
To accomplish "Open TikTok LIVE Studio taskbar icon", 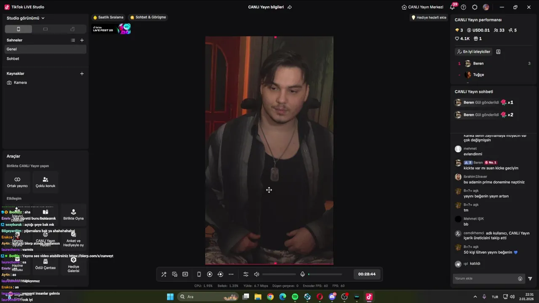I will tap(369, 297).
